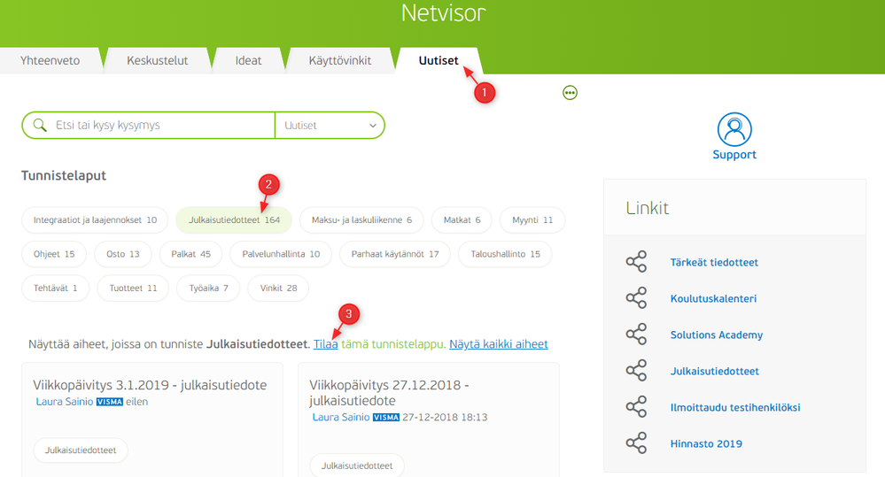
Task: Switch to the Keskustelut tab
Action: [x=157, y=60]
